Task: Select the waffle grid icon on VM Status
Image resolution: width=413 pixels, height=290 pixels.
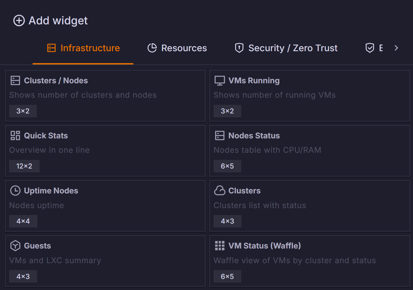Action: [x=219, y=245]
